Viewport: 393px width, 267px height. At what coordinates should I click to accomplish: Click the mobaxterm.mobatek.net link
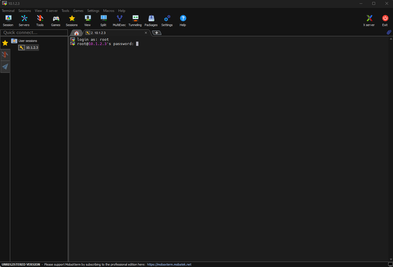(x=169, y=264)
